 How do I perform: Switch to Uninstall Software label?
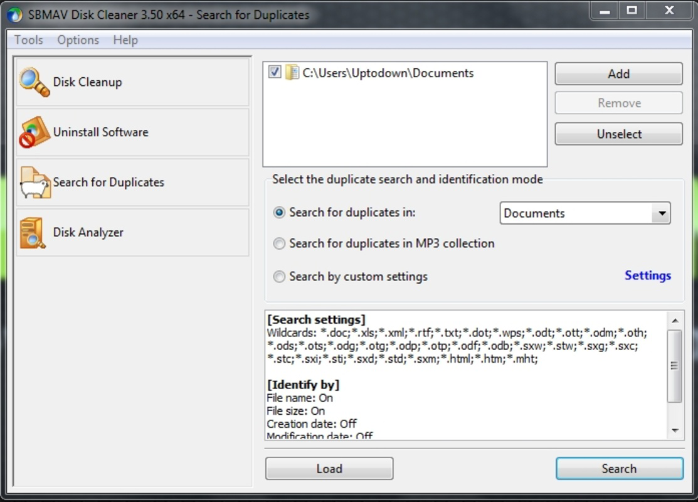[100, 132]
